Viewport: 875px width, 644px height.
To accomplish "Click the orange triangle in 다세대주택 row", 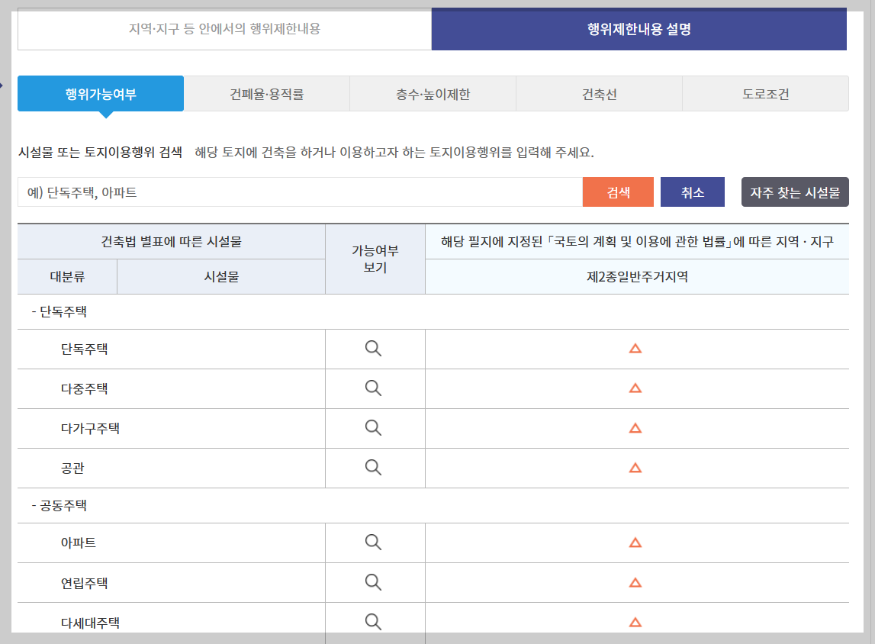I will point(635,623).
